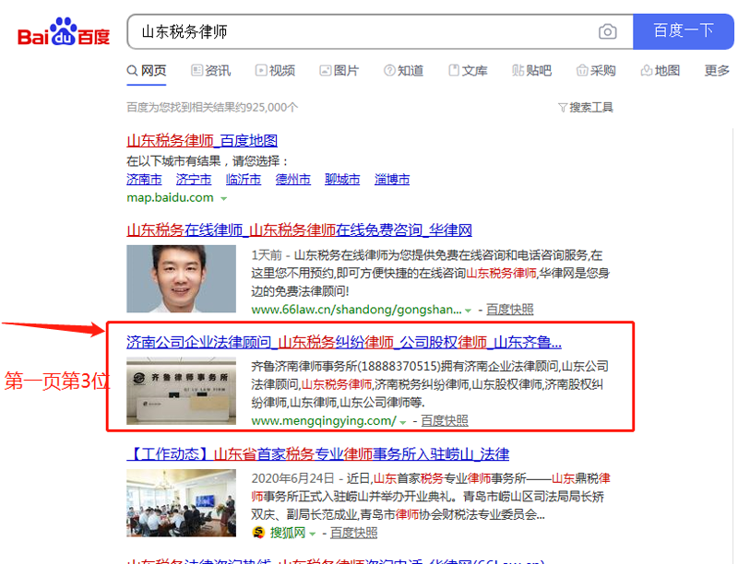Open the 搜索工具 filter tools
The height and width of the screenshot is (564, 738).
click(x=585, y=108)
